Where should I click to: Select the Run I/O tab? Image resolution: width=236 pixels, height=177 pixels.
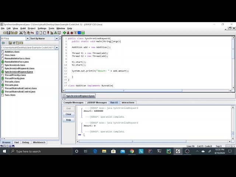[x=114, y=103]
